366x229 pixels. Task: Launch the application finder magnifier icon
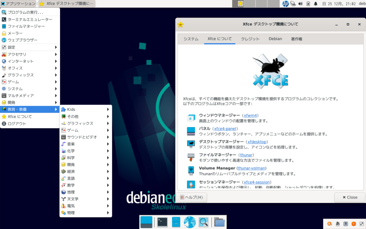click(203, 221)
